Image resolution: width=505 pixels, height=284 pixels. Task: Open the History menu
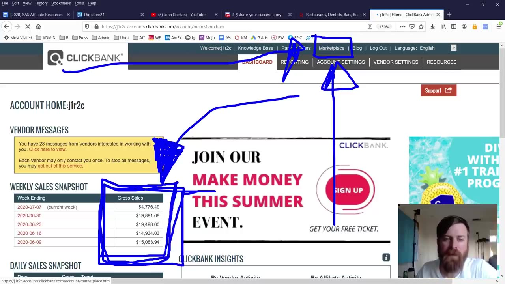(41, 3)
